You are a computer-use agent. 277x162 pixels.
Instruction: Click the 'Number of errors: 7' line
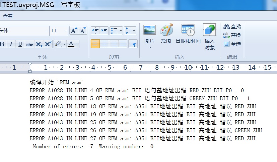pyautogui.click(x=93, y=147)
